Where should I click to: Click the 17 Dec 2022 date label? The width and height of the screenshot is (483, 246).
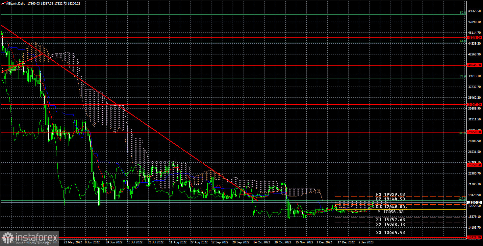click(347, 242)
